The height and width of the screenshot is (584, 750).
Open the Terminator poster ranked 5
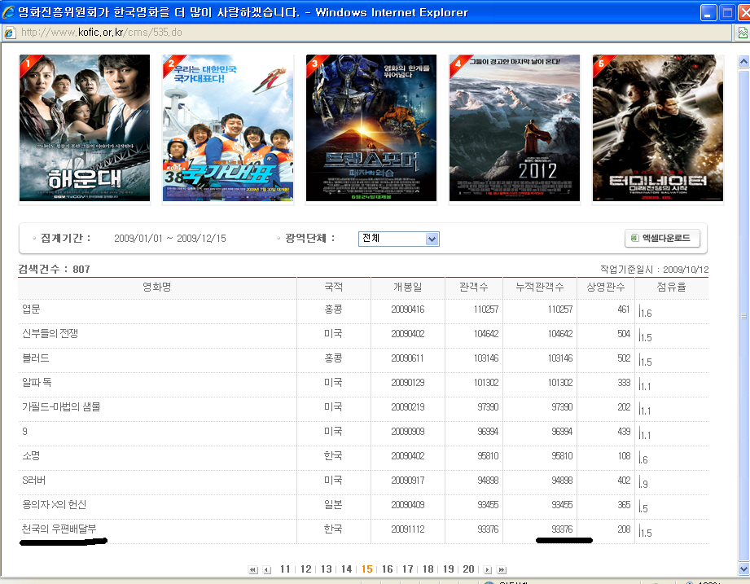[658, 128]
